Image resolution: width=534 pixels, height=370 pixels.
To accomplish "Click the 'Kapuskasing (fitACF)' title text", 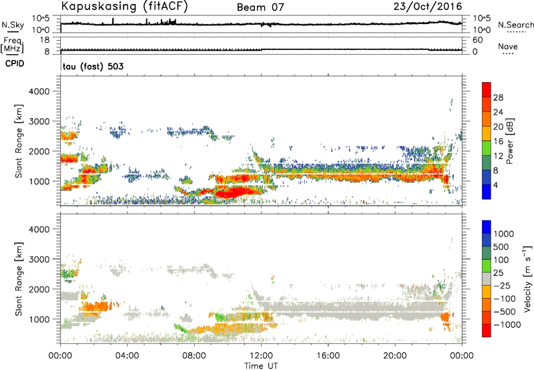I will click(124, 7).
